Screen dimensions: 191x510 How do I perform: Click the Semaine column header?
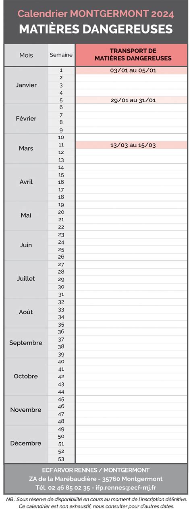(61, 55)
